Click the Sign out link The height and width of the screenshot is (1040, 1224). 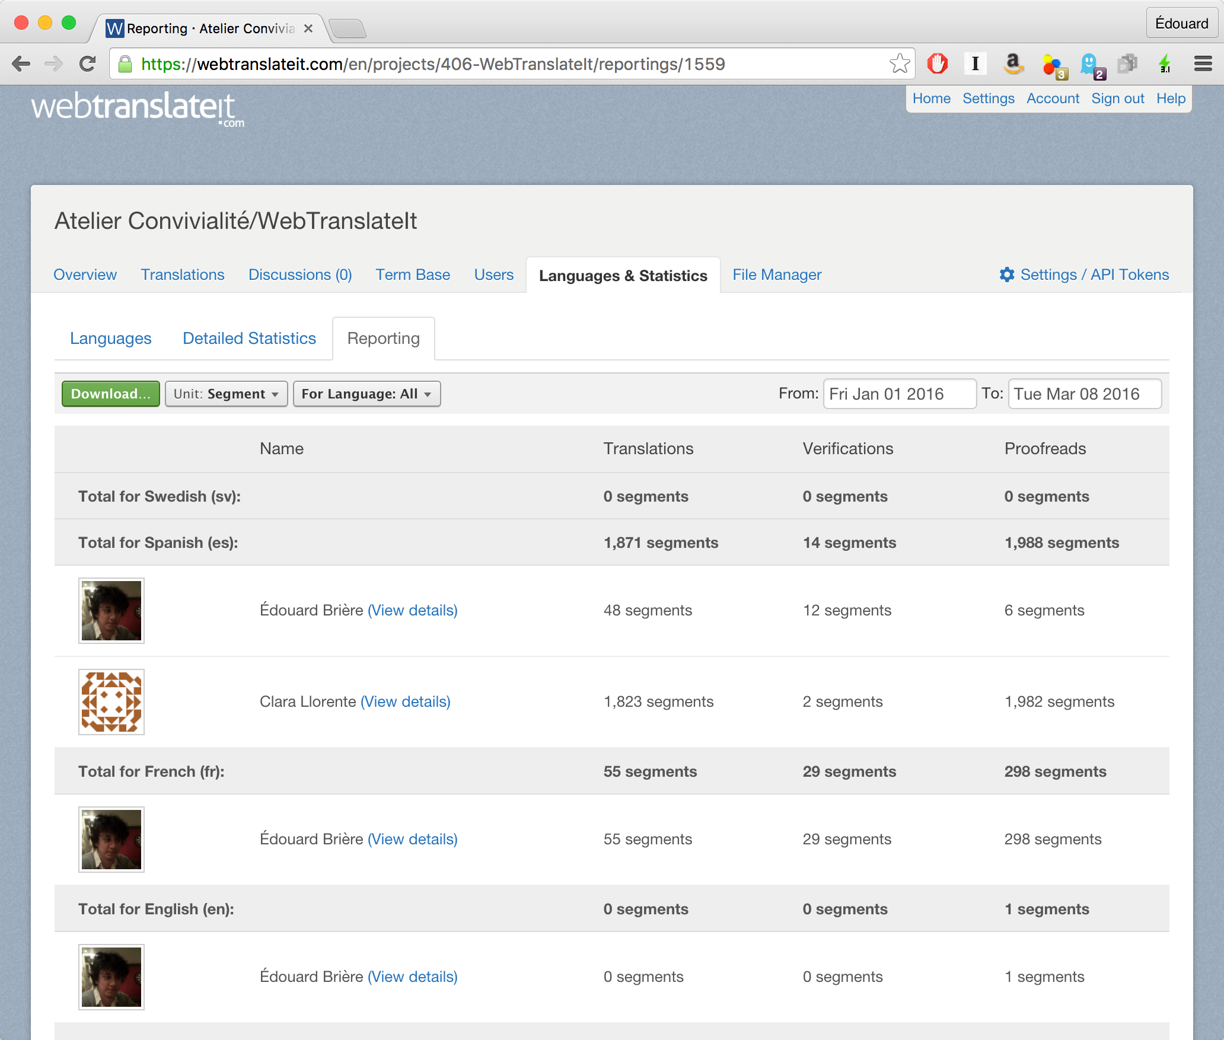pos(1117,98)
